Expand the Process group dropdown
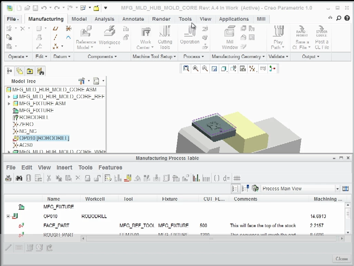The height and width of the screenshot is (266, 354). pyautogui.click(x=194, y=56)
